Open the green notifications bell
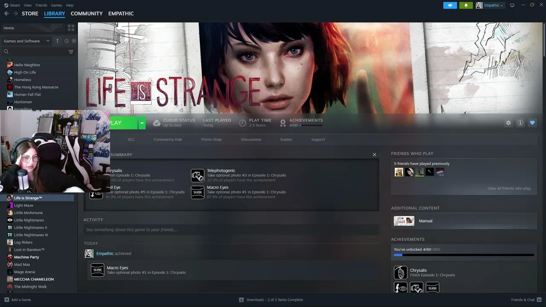Screen dimensions: 546x307 (466, 5)
